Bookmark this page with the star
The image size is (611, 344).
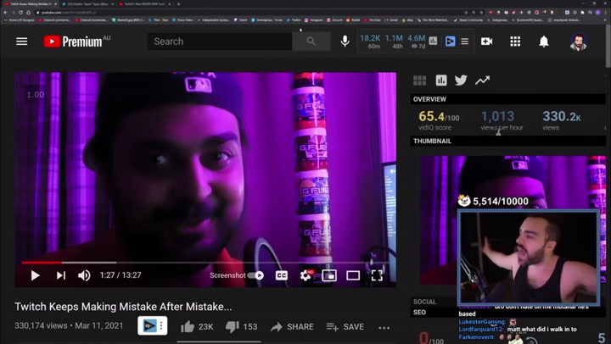(481, 13)
